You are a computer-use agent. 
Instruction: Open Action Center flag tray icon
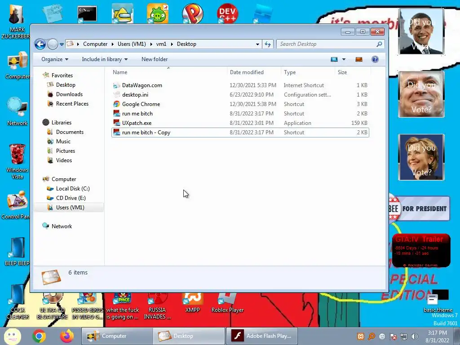click(393, 336)
